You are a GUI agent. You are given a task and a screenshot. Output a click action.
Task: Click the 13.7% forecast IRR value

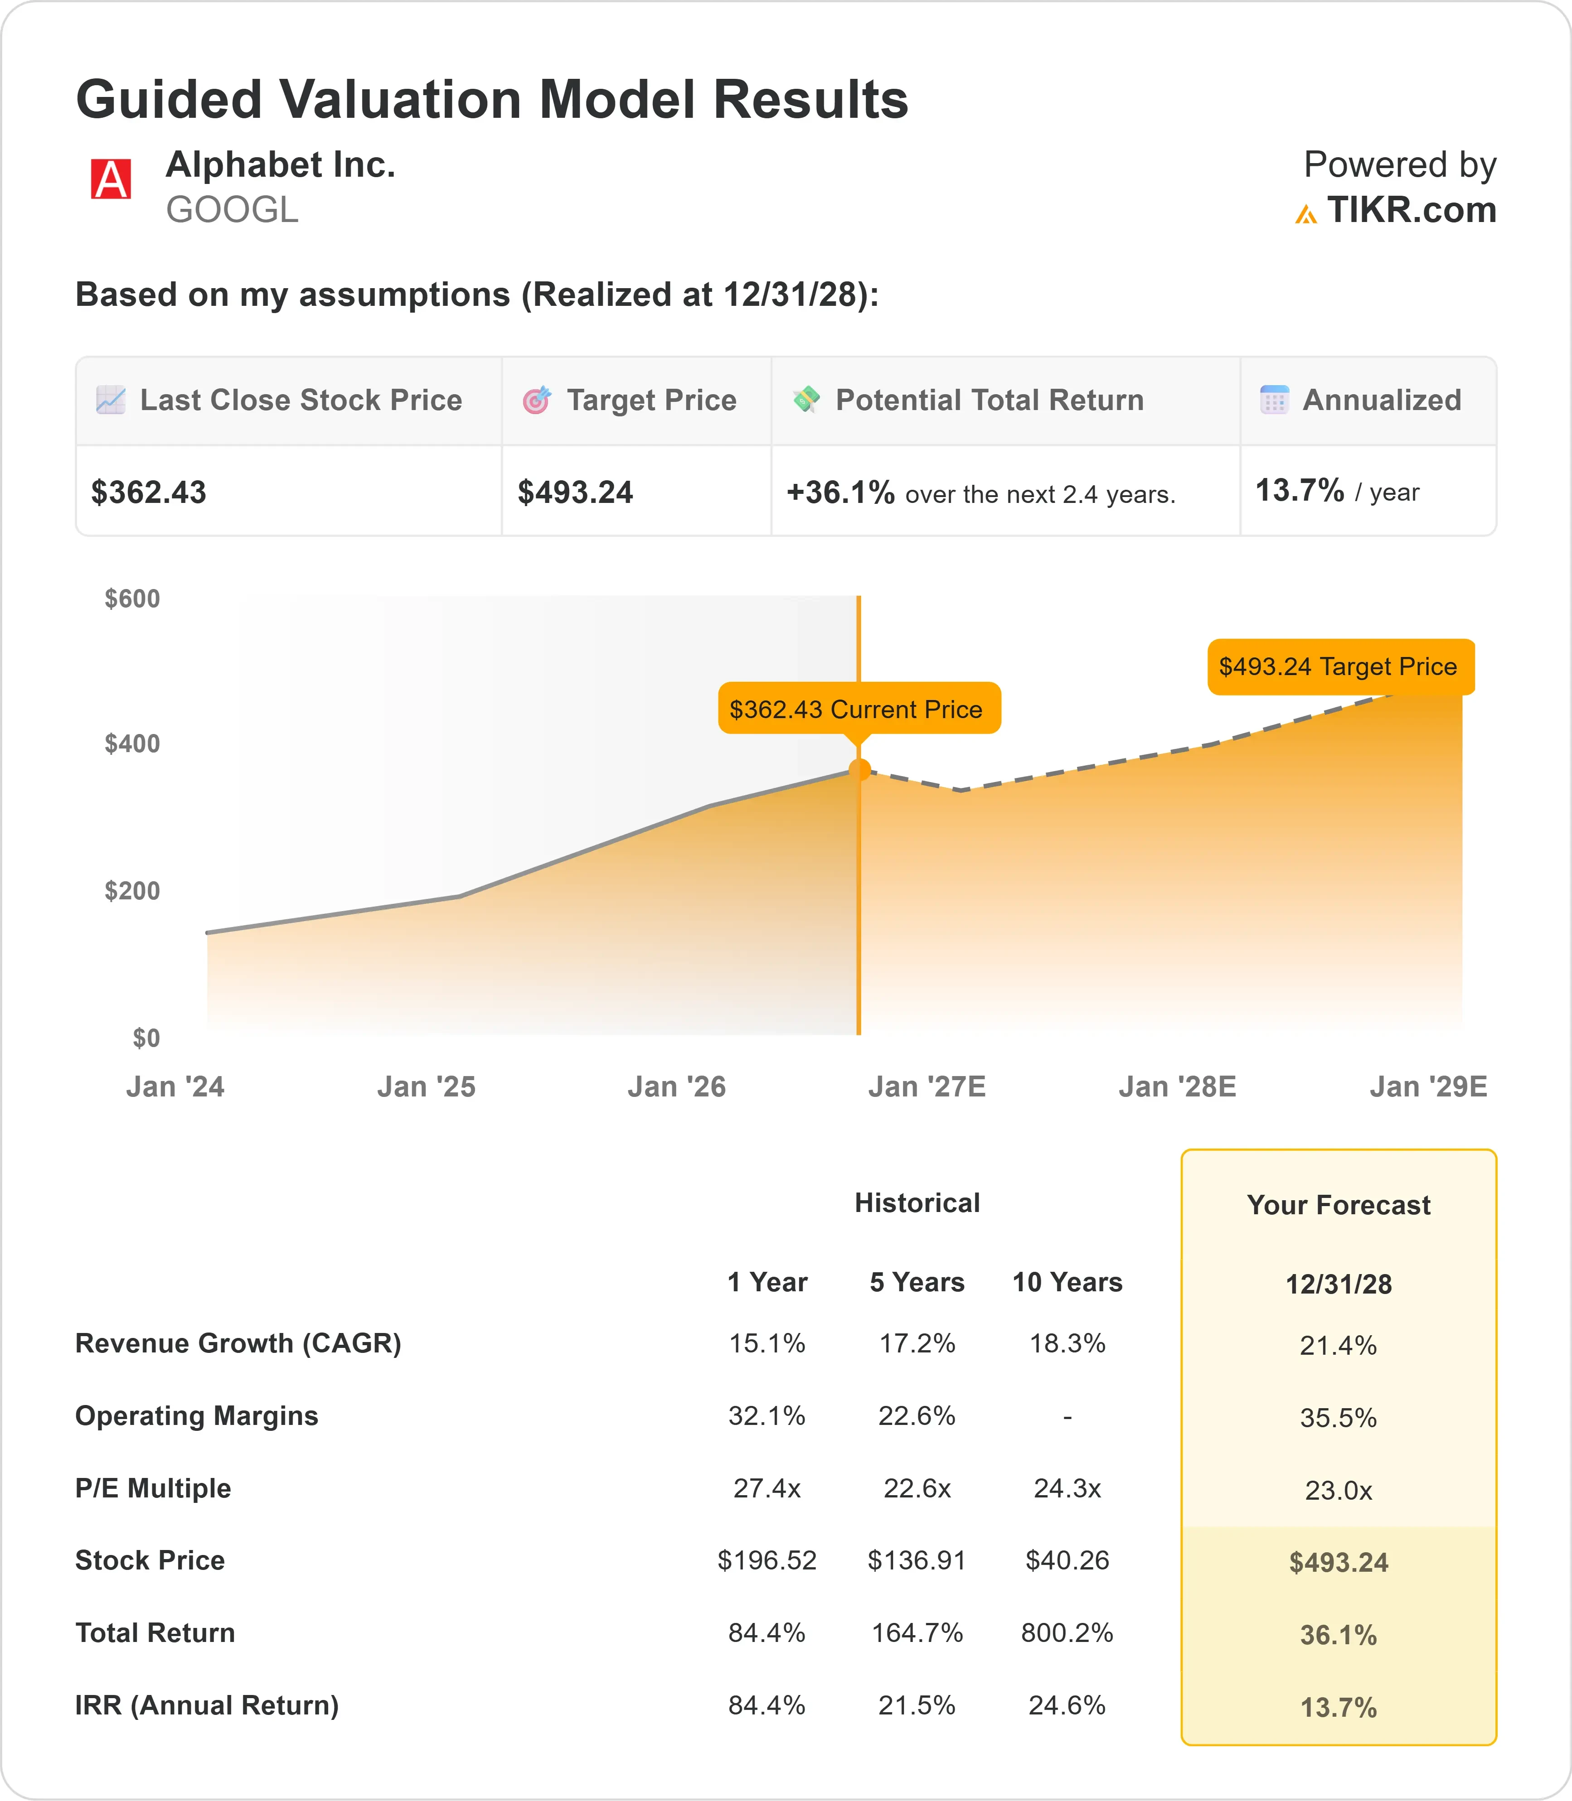[1339, 1708]
